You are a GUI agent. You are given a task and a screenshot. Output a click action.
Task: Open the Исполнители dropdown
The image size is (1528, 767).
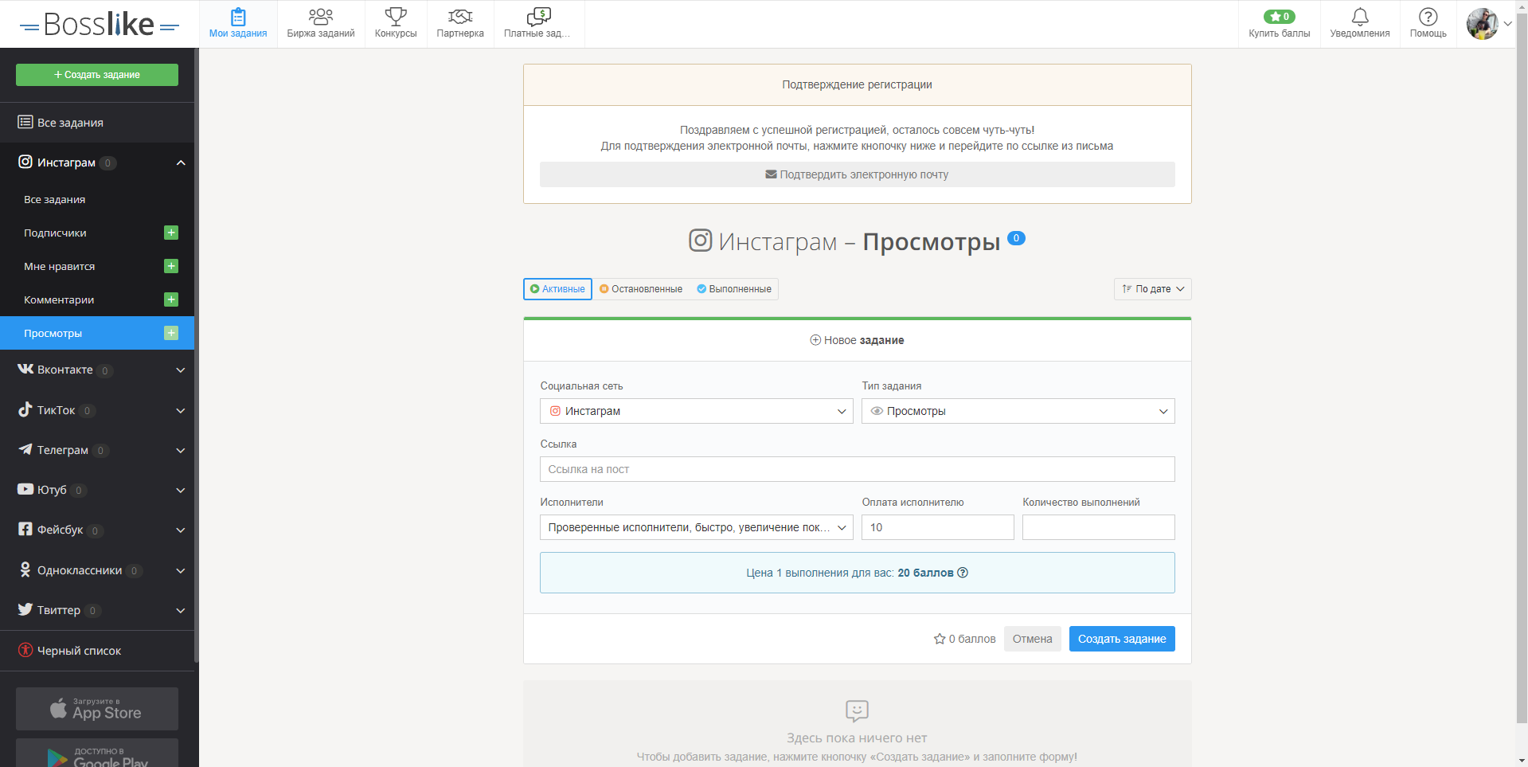(x=697, y=527)
